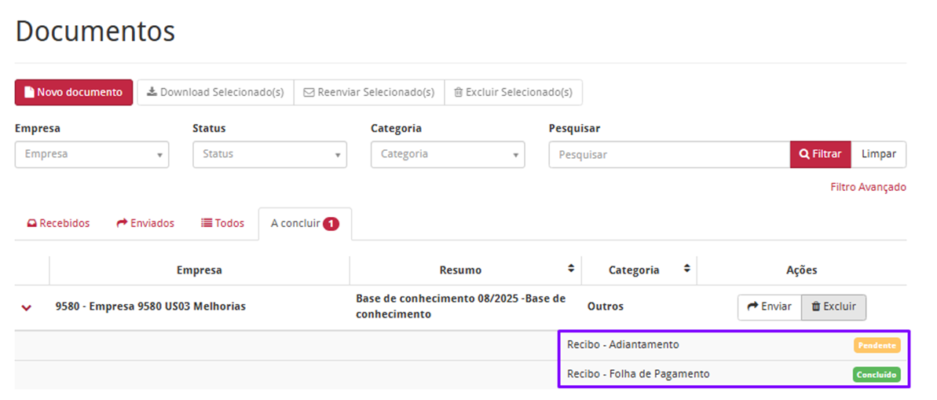Switch to the Enviados tab
The height and width of the screenshot is (400, 937).
(146, 223)
